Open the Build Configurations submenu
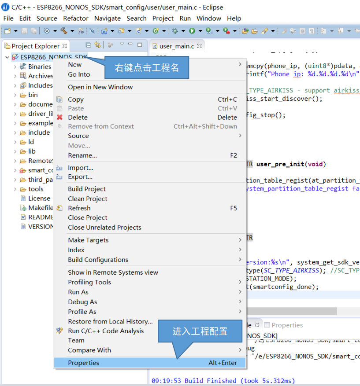The height and width of the screenshot is (386, 360). pos(149,260)
